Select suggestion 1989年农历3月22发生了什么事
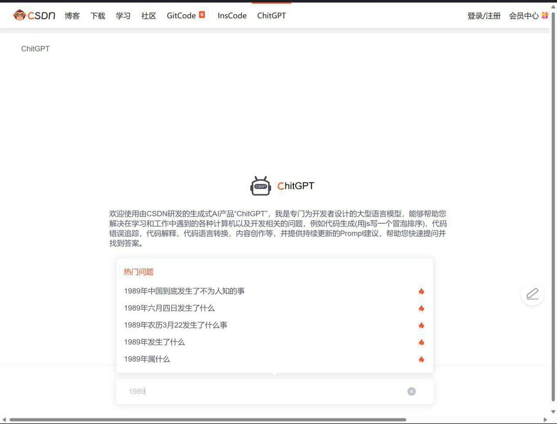Screen dimensions: 557x424 274,325
